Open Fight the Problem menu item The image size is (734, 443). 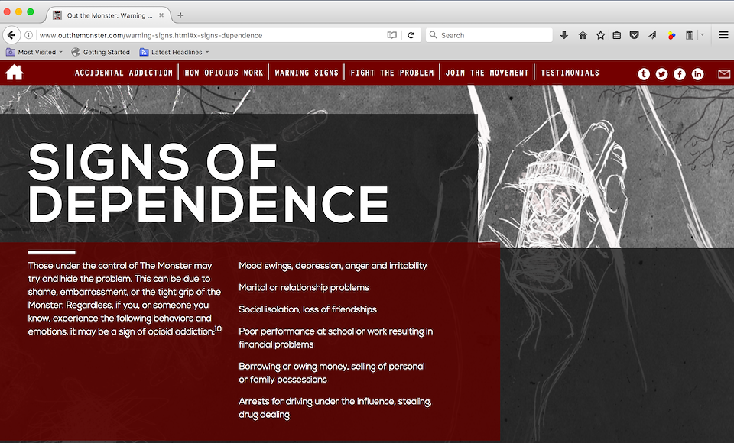[391, 73]
